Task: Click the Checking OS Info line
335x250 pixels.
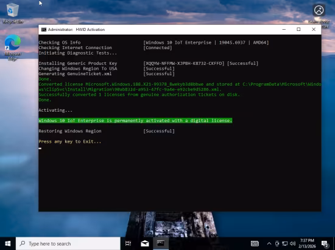Action: point(60,42)
